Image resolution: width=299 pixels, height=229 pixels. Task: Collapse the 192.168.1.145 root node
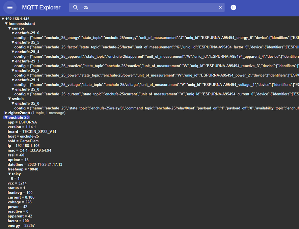[3, 19]
